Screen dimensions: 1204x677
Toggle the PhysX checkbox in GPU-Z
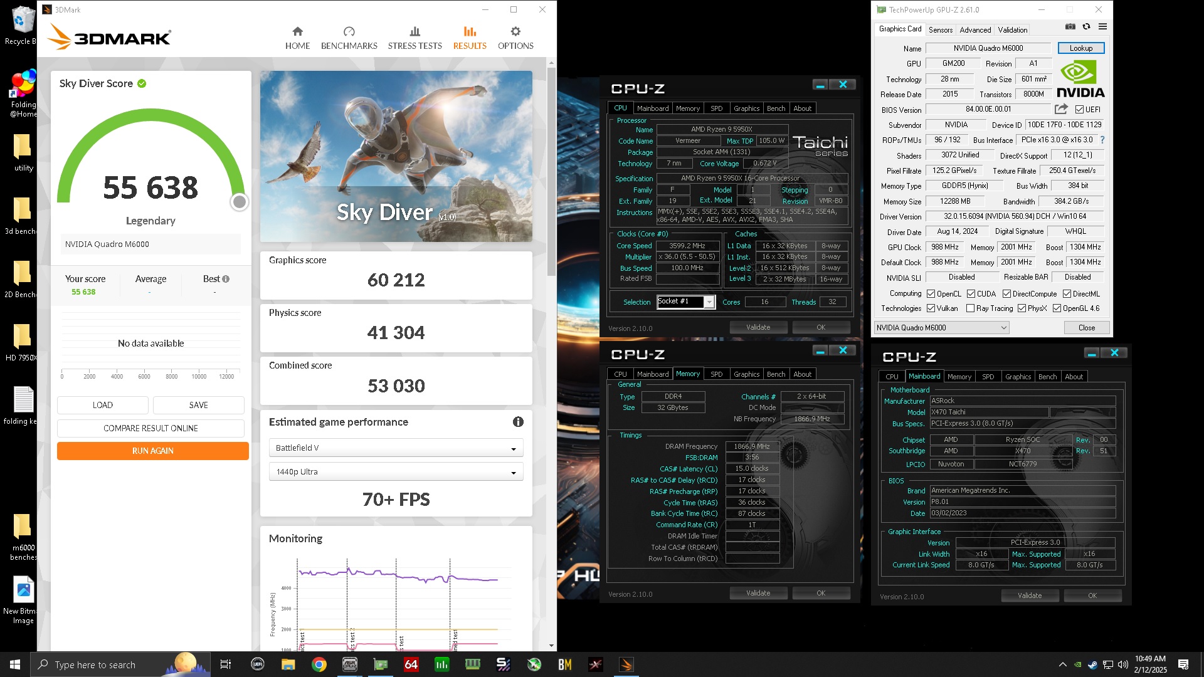point(1022,308)
